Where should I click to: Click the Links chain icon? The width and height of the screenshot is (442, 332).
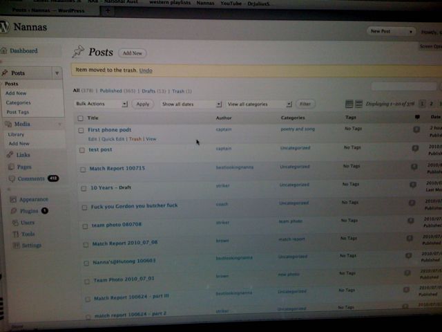pyautogui.click(x=10, y=155)
